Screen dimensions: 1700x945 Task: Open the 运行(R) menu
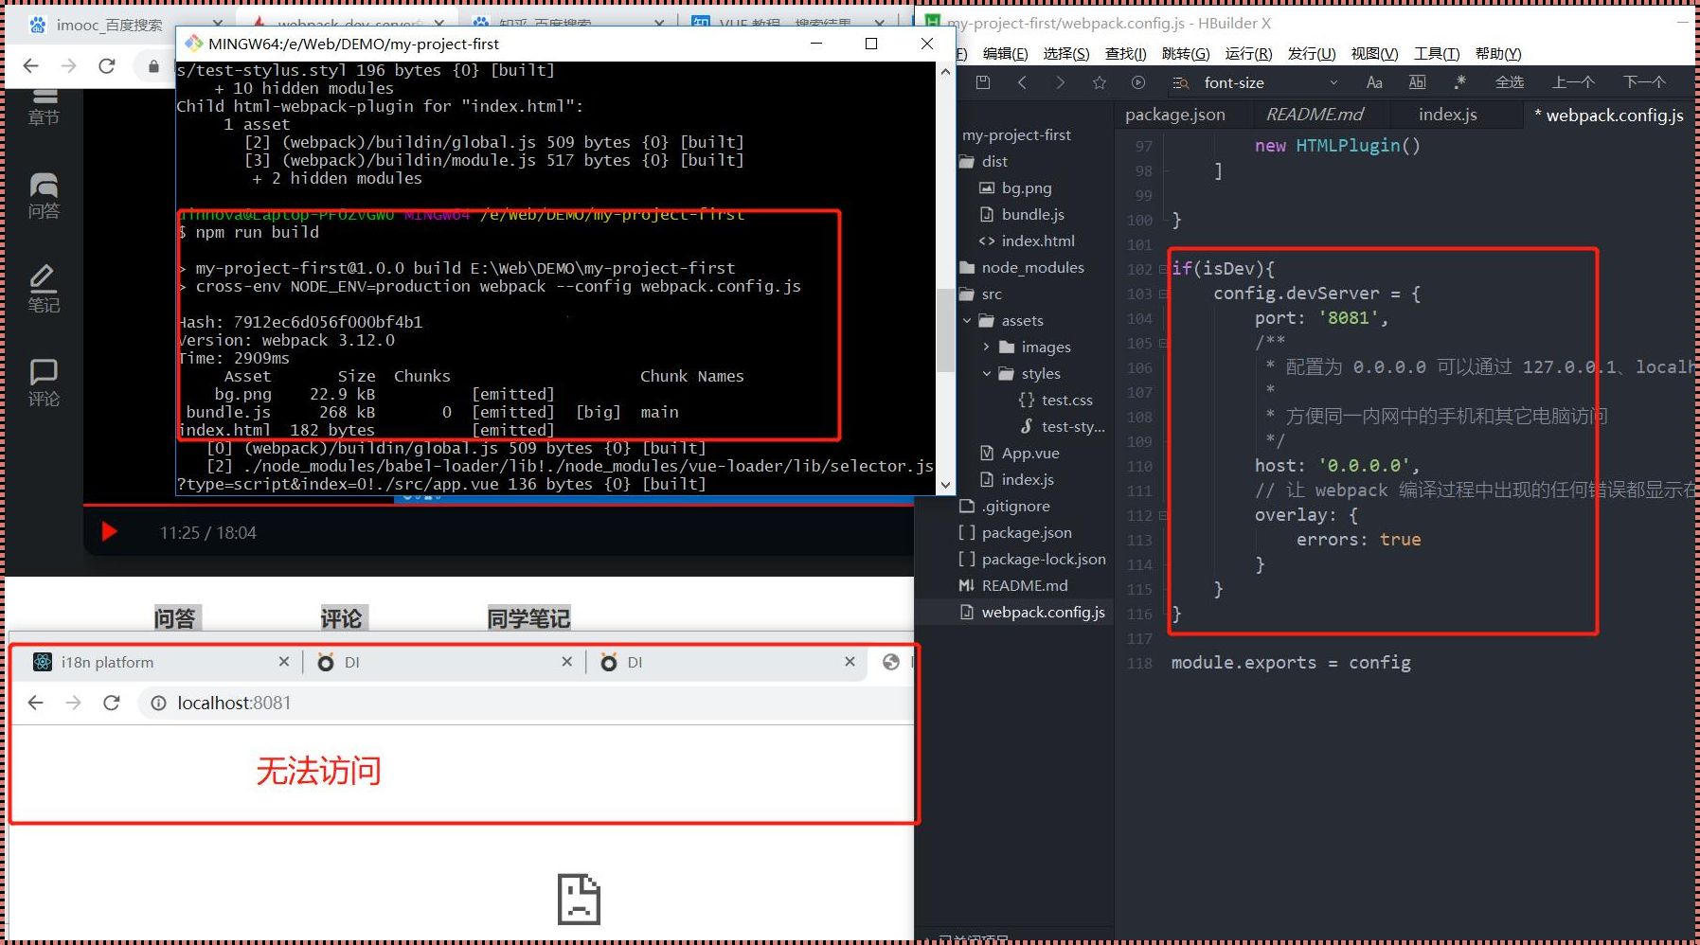point(1248,54)
